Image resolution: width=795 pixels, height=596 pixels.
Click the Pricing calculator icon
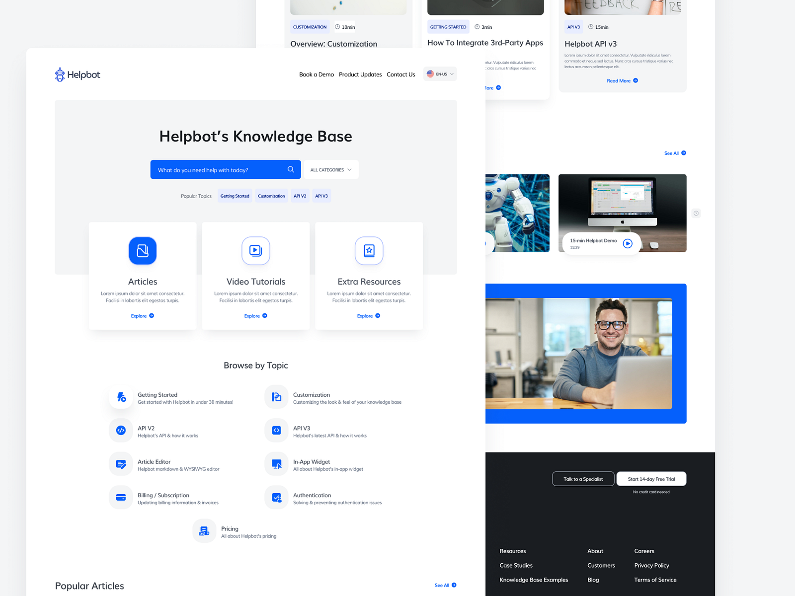pos(204,530)
